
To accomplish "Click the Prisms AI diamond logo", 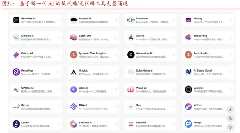I will (16, 55).
